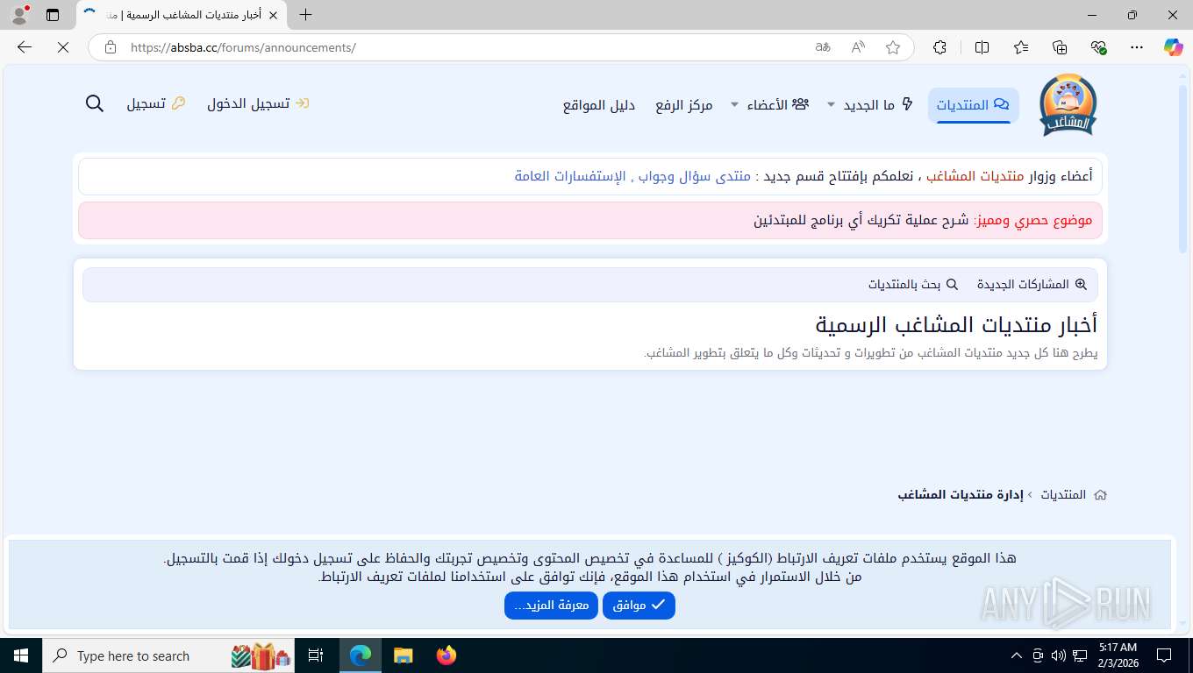The width and height of the screenshot is (1193, 673).
Task: Open File Explorer on taskbar
Action: (403, 655)
